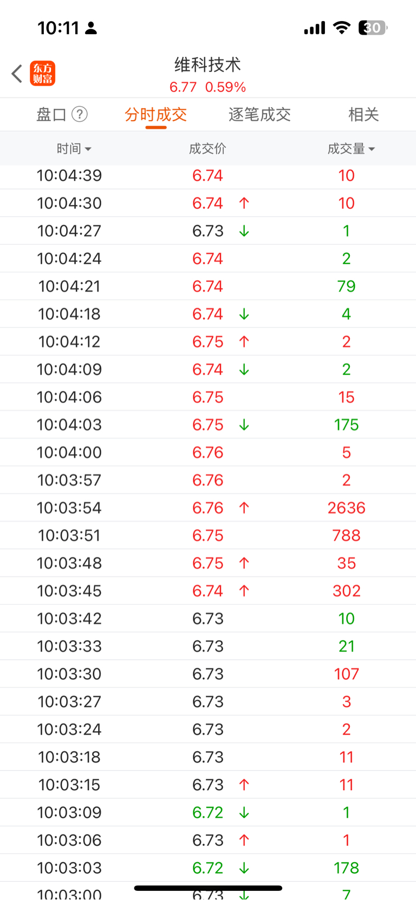The height and width of the screenshot is (900, 416).
Task: Open the 成交量 sort dropdown
Action: [351, 149]
